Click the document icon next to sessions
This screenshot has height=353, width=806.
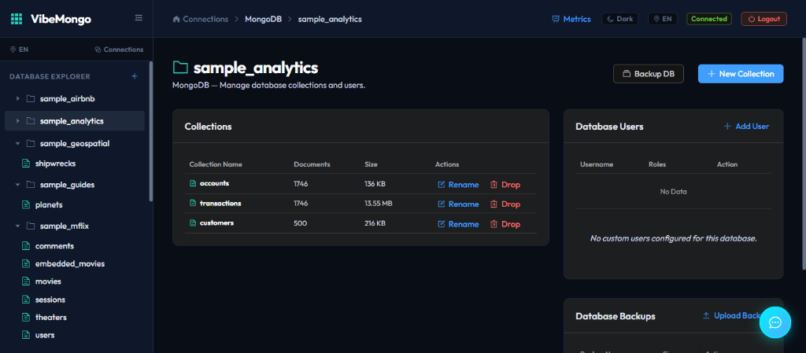[x=26, y=299]
